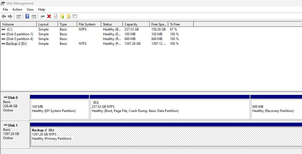Click the Disk Management title bar icon
Screen dimensions: 302x154
3,3
